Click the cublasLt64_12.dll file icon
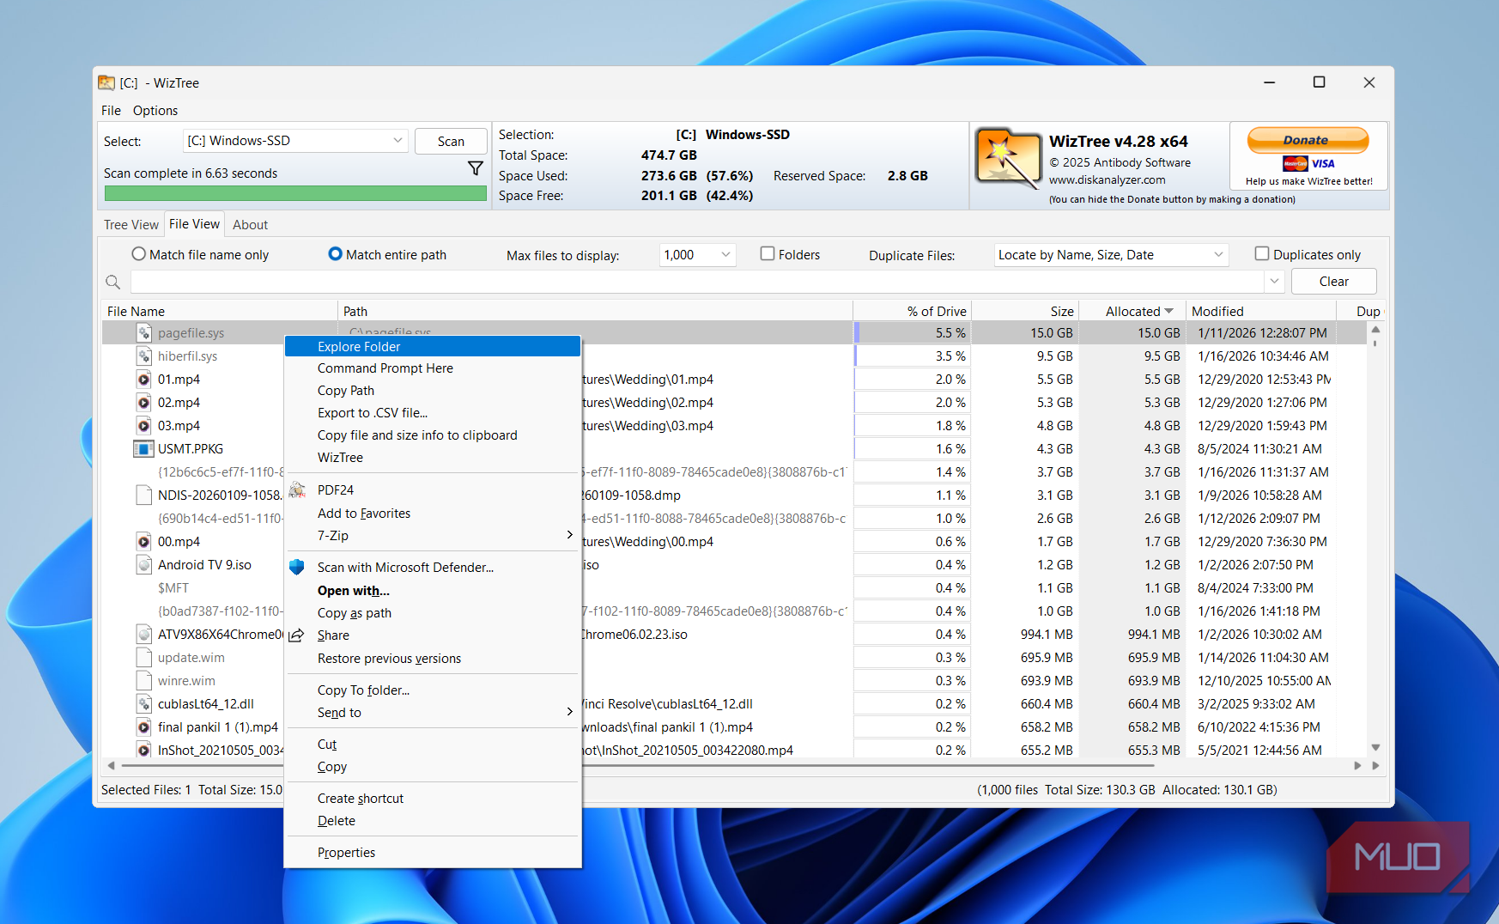The height and width of the screenshot is (924, 1499). pyautogui.click(x=144, y=703)
